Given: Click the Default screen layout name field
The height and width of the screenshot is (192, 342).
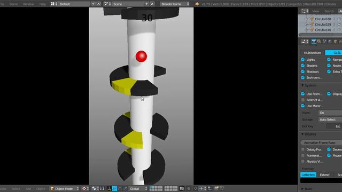Looking at the screenshot, I should point(74,4).
